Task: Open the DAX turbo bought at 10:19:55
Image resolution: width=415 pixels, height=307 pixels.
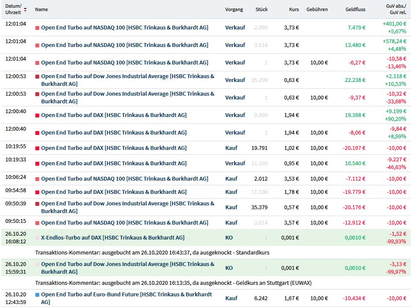Action: [114, 148]
